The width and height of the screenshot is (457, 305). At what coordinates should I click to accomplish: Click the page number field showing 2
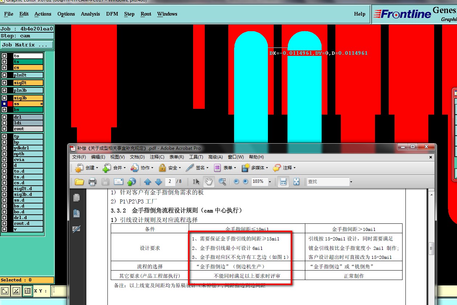pos(170,181)
